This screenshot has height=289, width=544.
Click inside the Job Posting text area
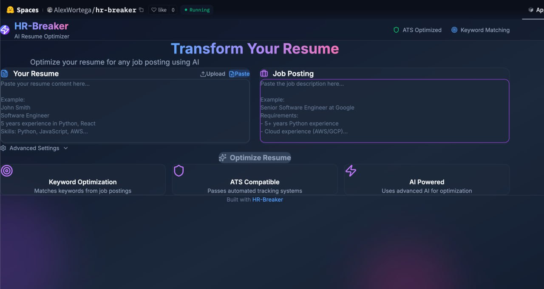pyautogui.click(x=382, y=110)
